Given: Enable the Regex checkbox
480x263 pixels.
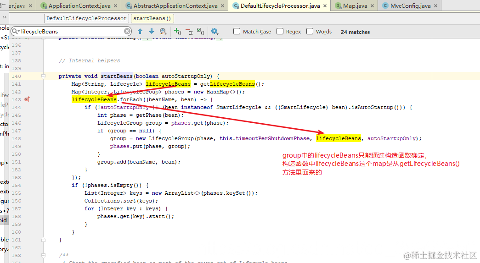Looking at the screenshot, I should click(x=280, y=31).
